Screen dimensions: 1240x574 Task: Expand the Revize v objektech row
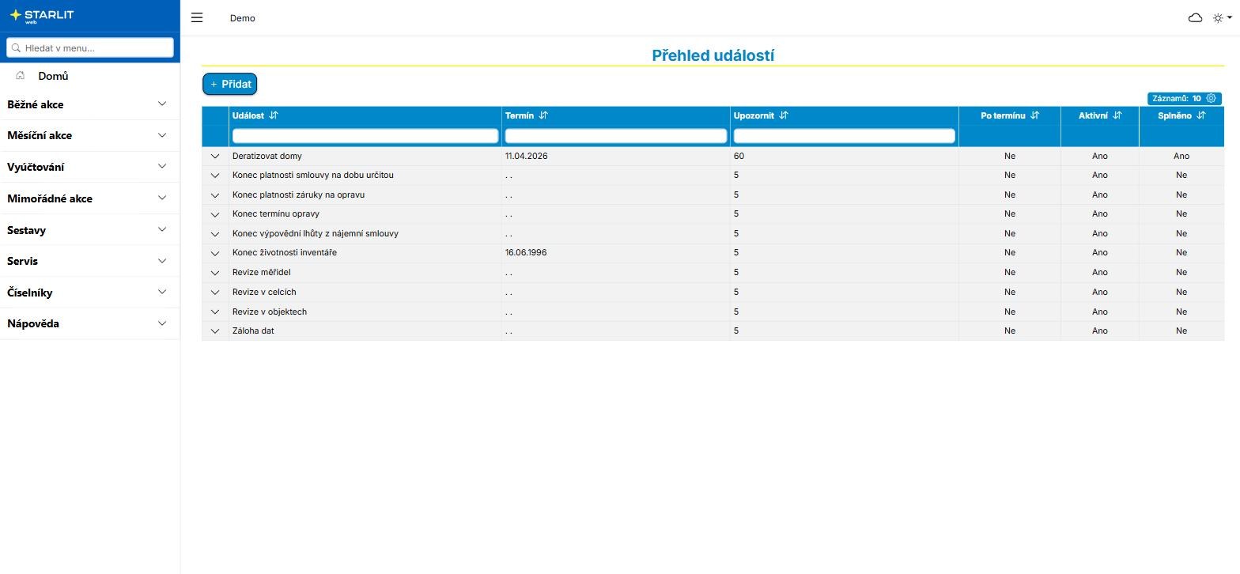(x=215, y=312)
